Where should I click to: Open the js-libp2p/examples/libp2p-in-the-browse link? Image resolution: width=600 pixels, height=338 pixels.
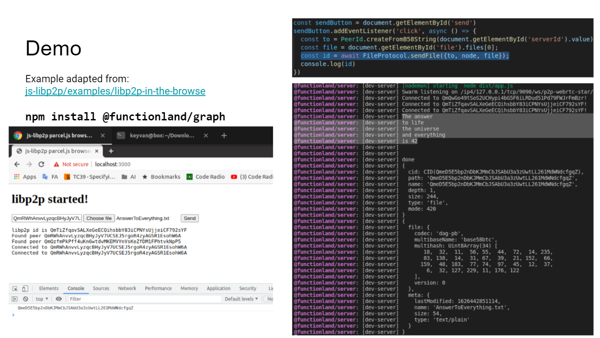pos(115,91)
